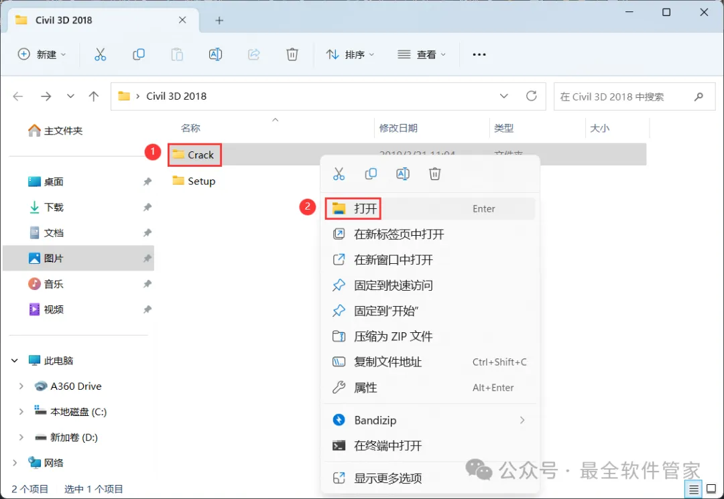Click the search box 在 Civil 3D 2018 中搜索
The image size is (724, 499).
coord(634,96)
